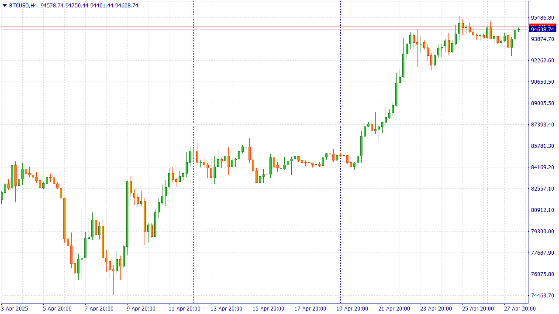Viewport: 559px width, 314px height.
Task: Open the dropdown arrow beside BTCUSD,H4
Action: tap(5, 6)
